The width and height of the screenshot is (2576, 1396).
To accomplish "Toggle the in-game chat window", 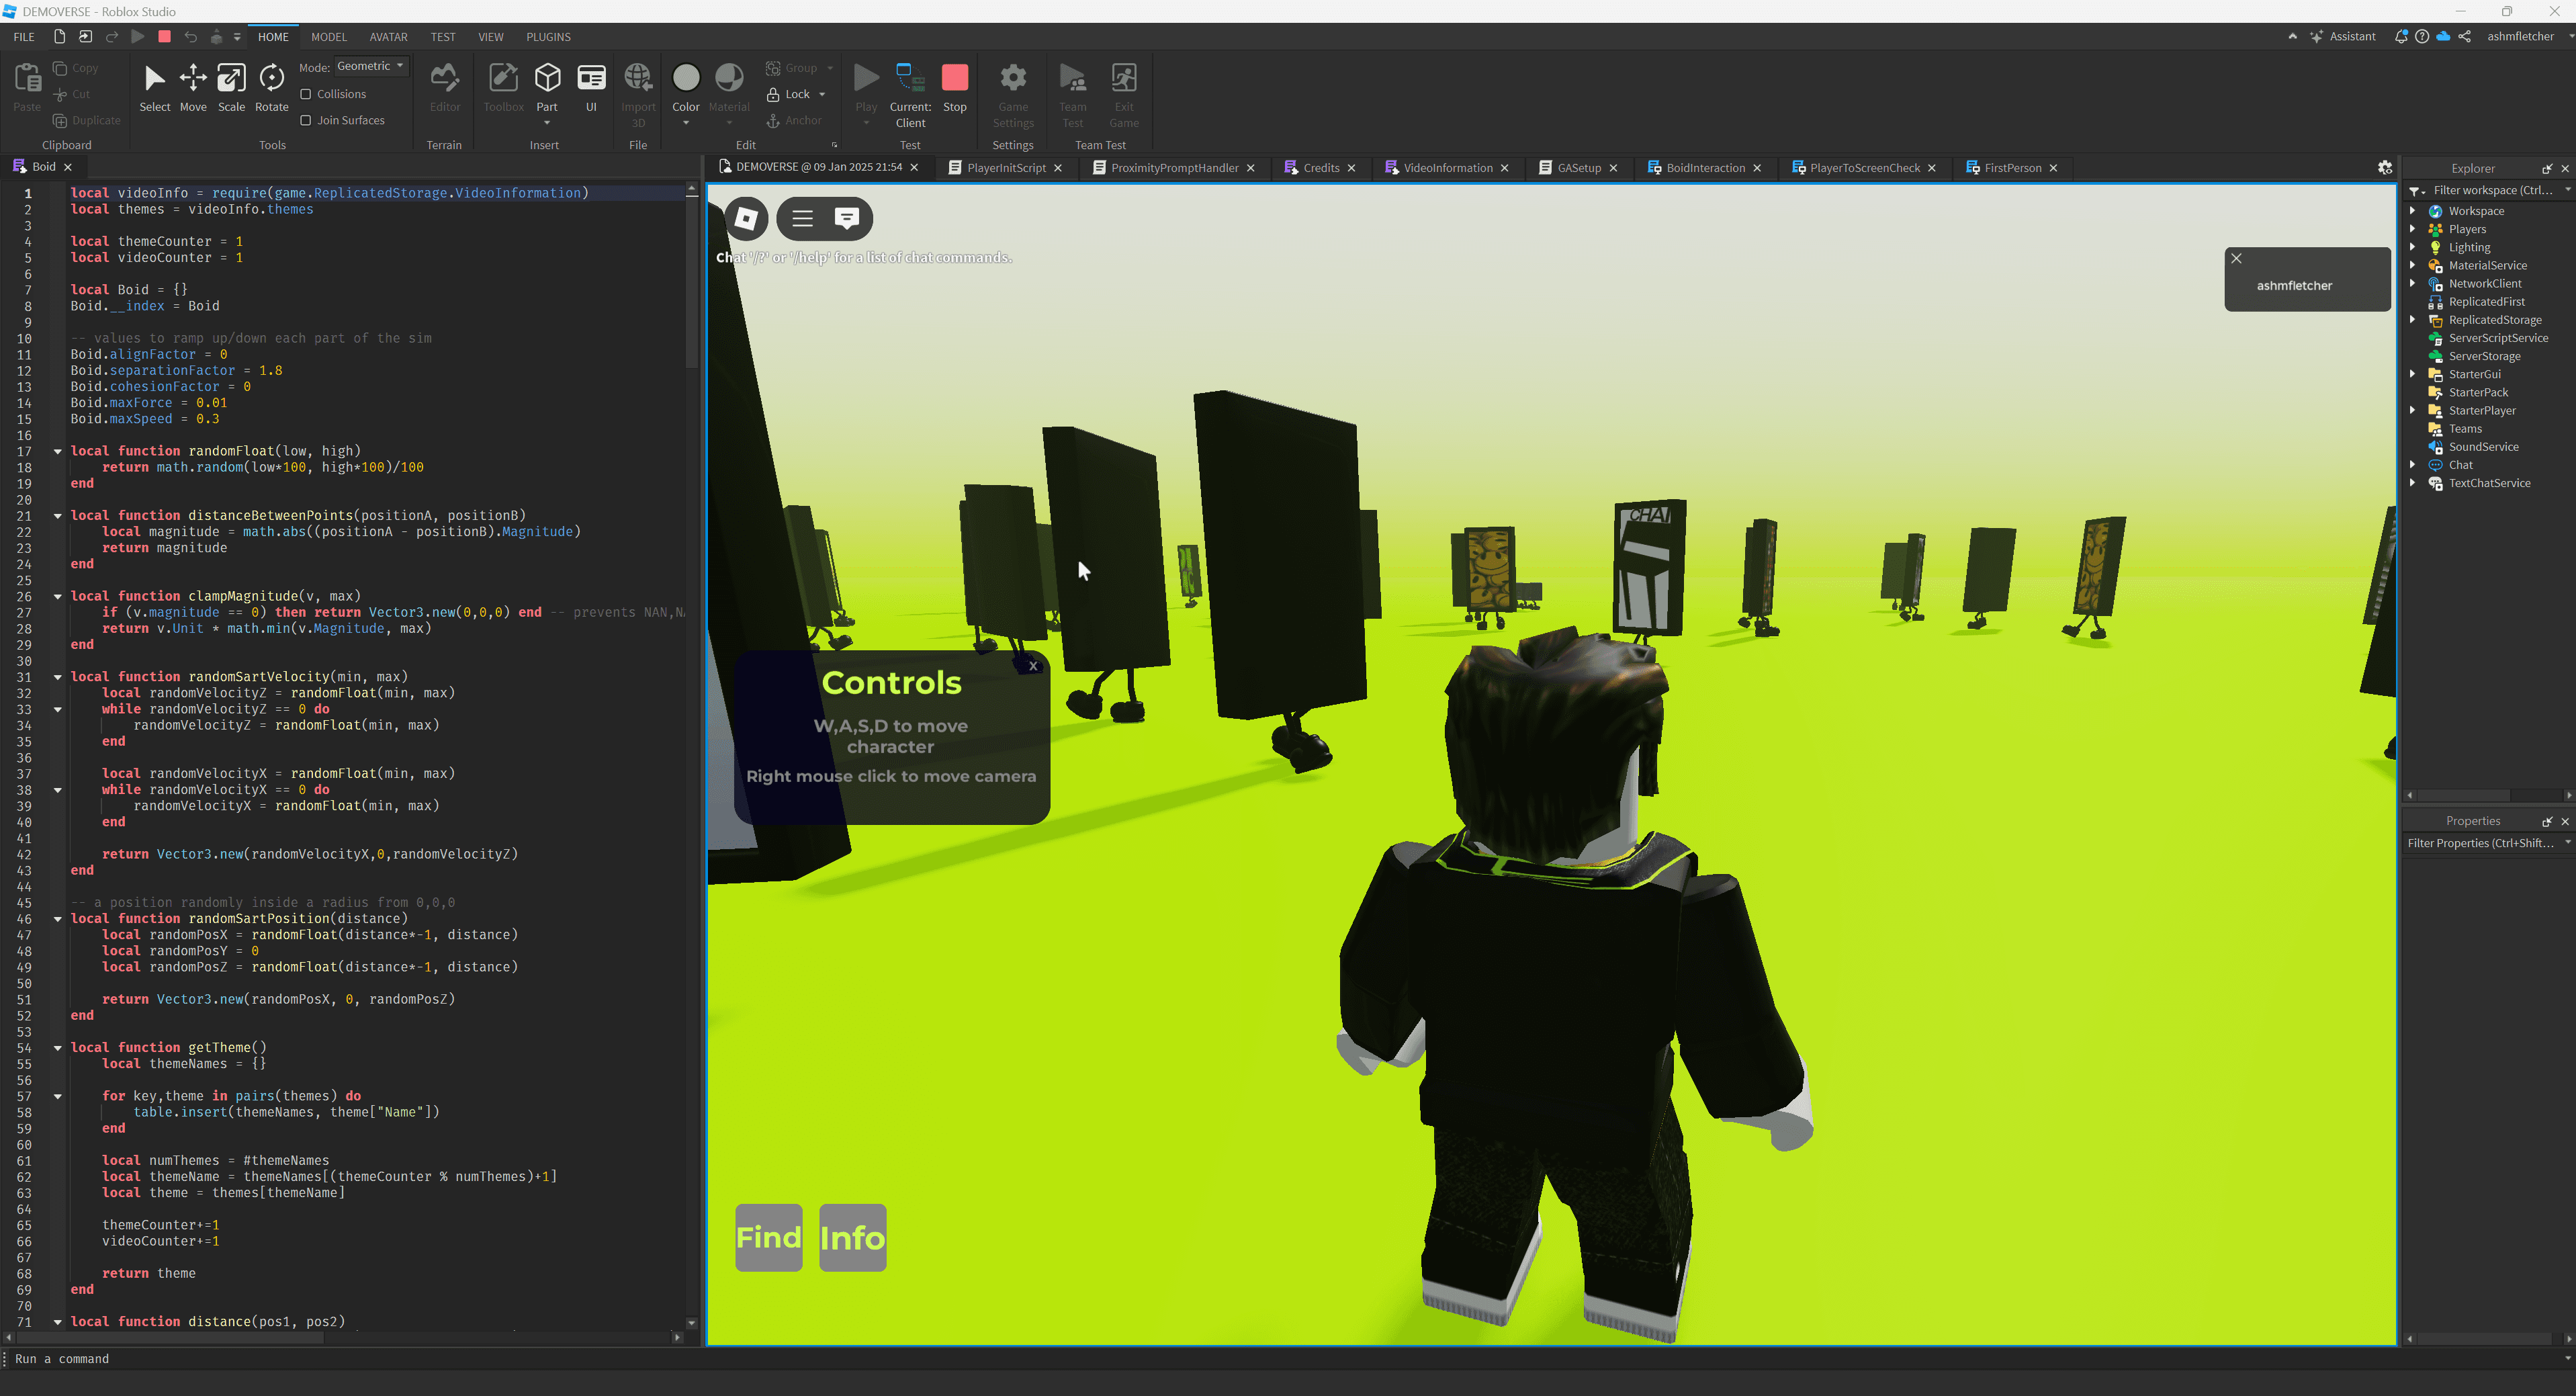I will coord(847,218).
